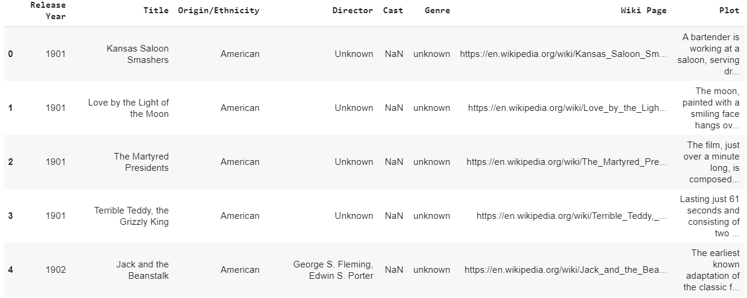Open the Martyred Presidents wiki link

pos(566,162)
